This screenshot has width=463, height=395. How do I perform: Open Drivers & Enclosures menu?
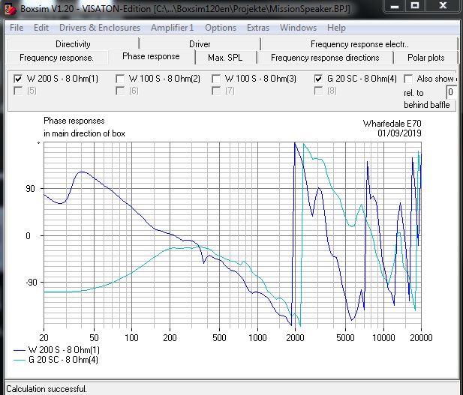pos(100,28)
